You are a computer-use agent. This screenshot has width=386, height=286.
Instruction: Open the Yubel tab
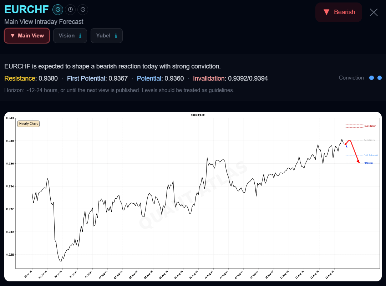[x=107, y=36]
